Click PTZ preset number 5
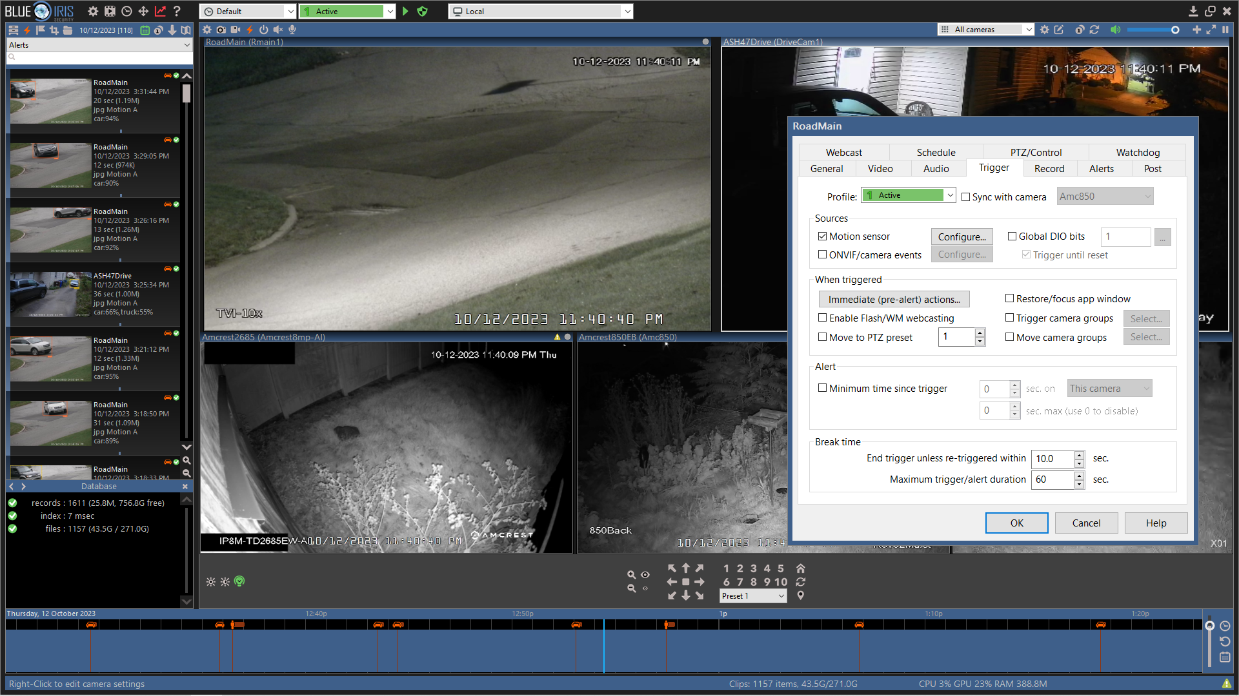The image size is (1239, 696). (781, 568)
